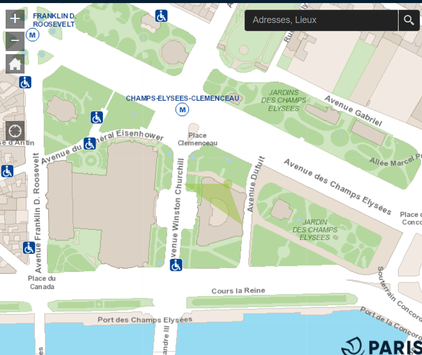422x355 pixels.
Task: Click the Place Clemenceau label
Action: point(197,139)
